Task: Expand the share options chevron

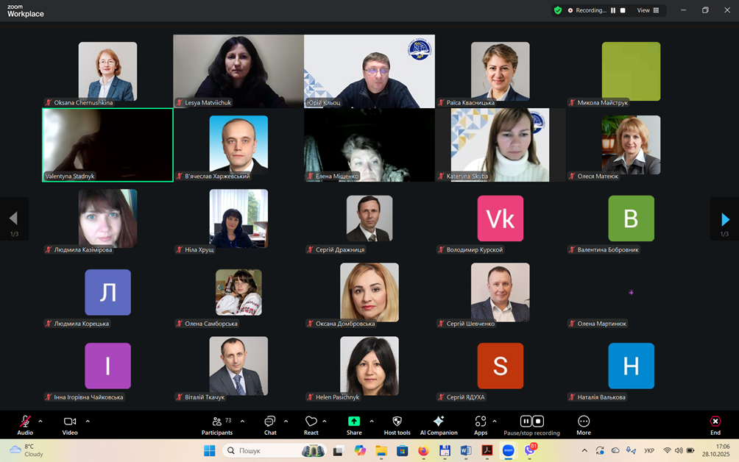Action: point(372,422)
